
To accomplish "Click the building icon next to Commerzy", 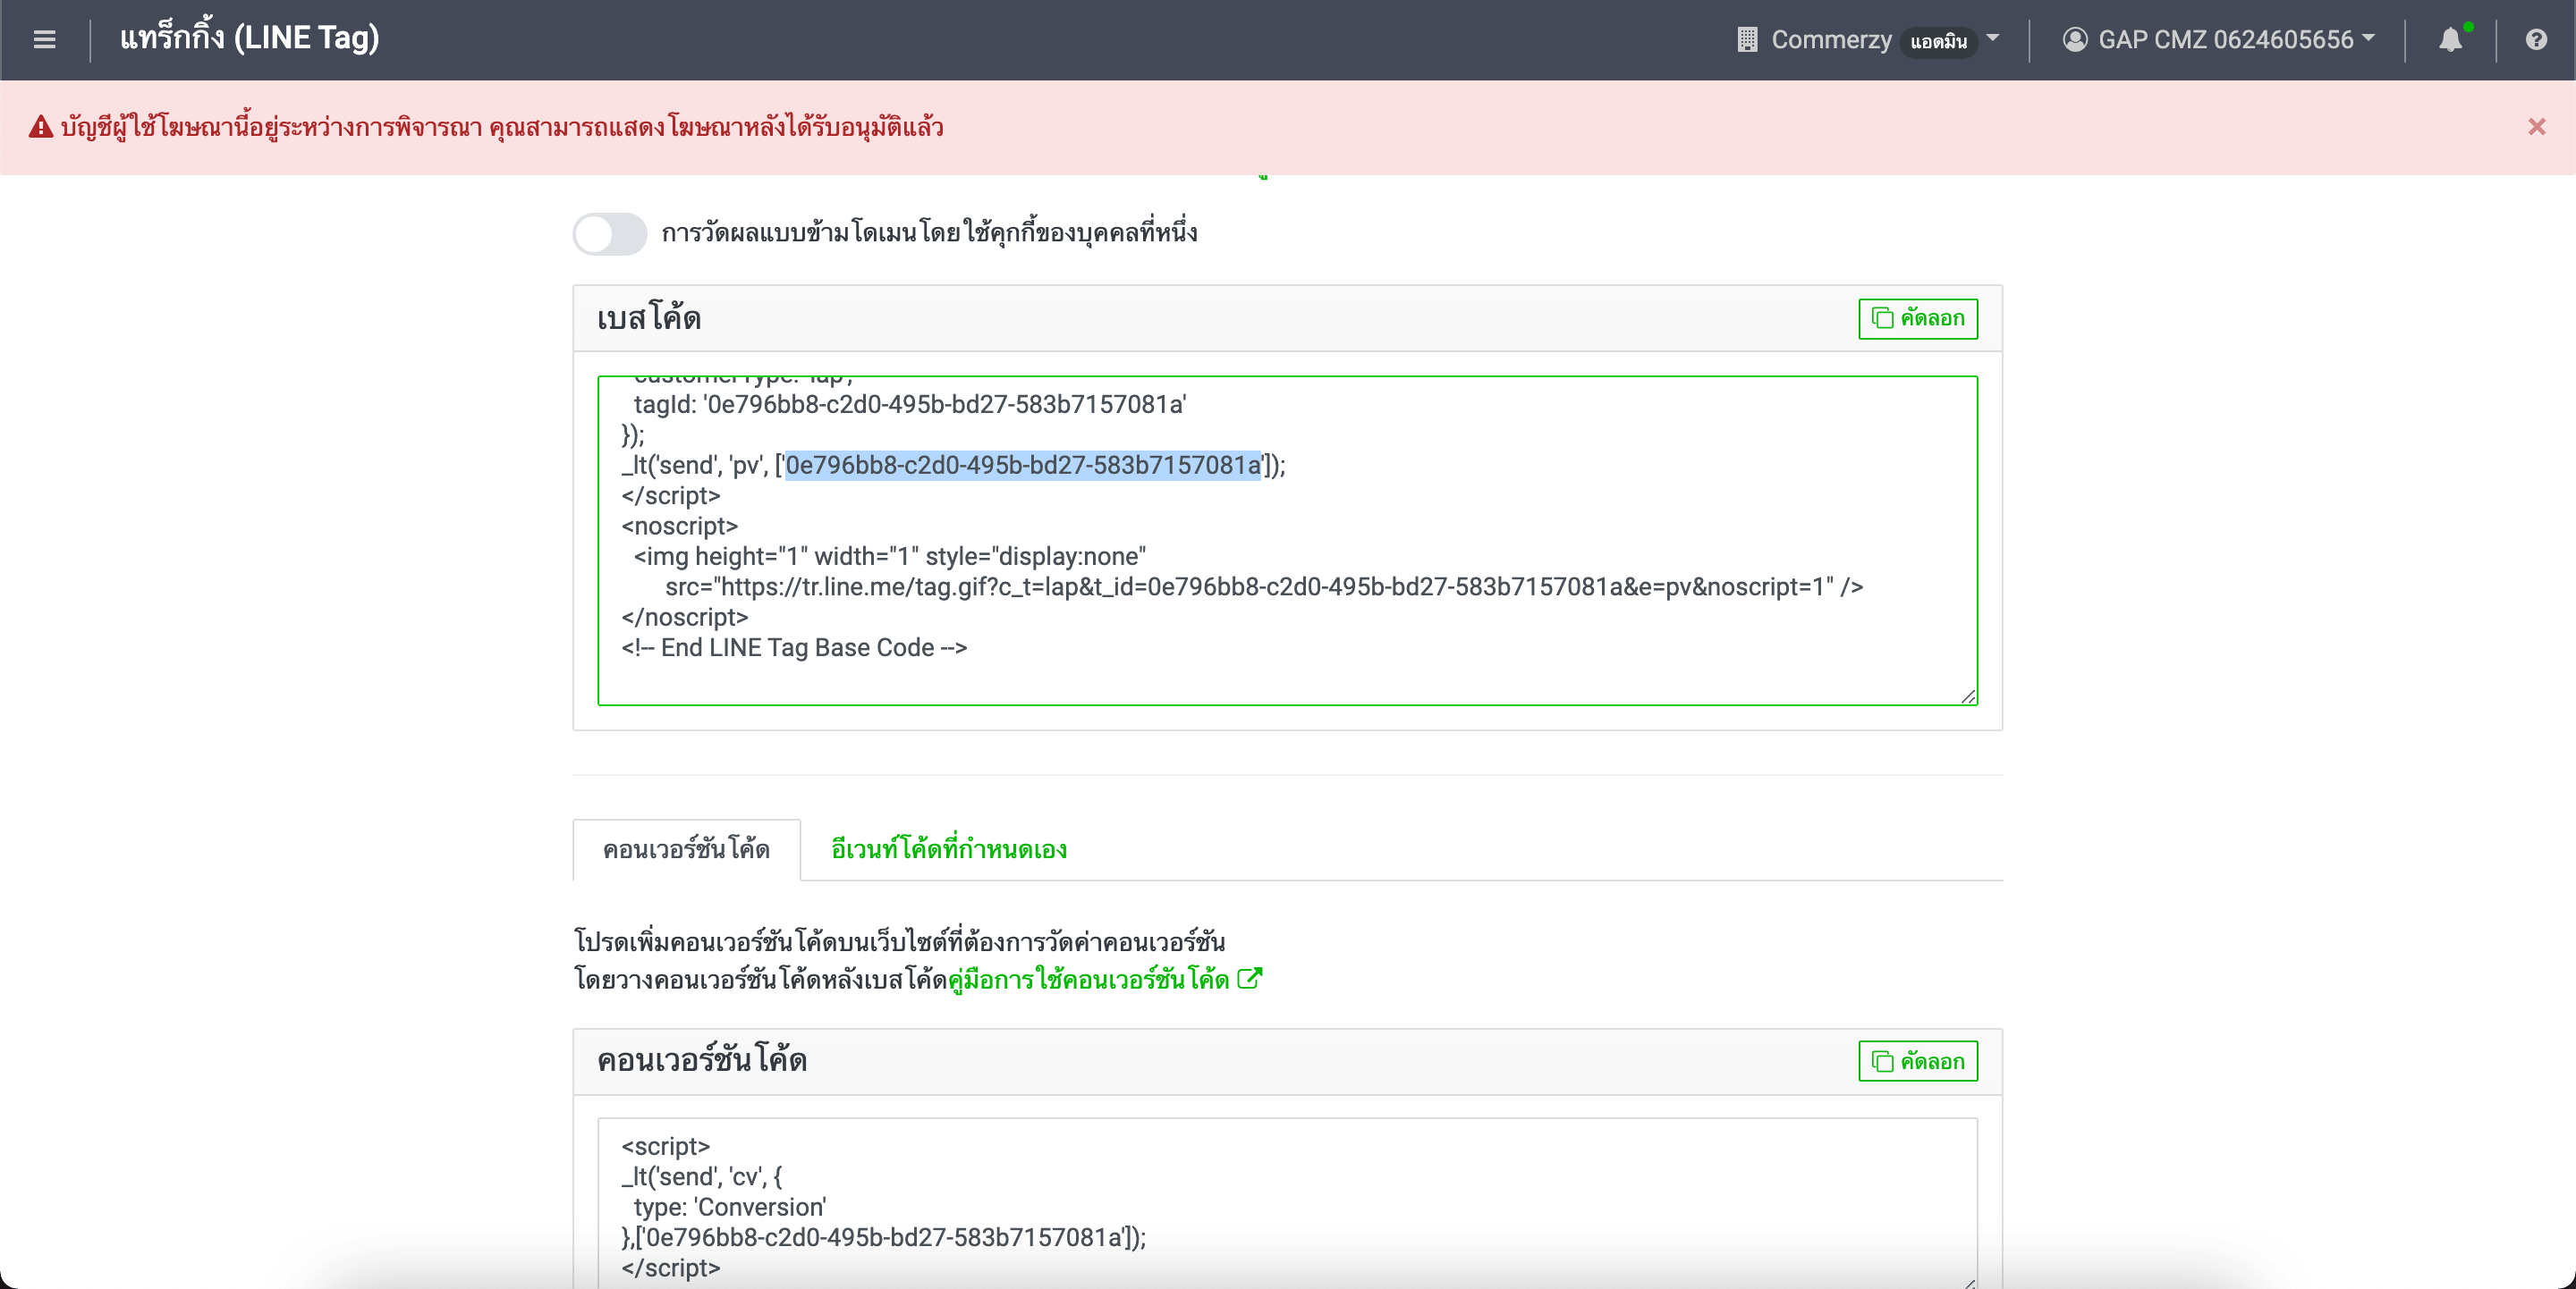I will click(x=1747, y=40).
